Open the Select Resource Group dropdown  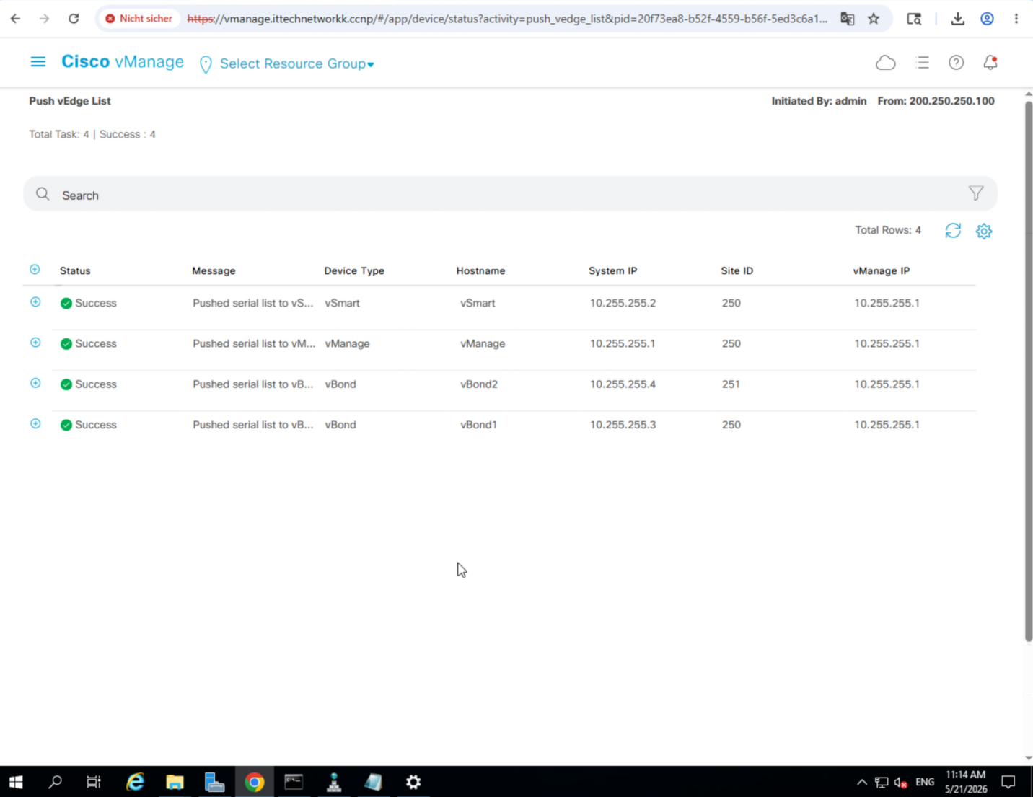297,63
